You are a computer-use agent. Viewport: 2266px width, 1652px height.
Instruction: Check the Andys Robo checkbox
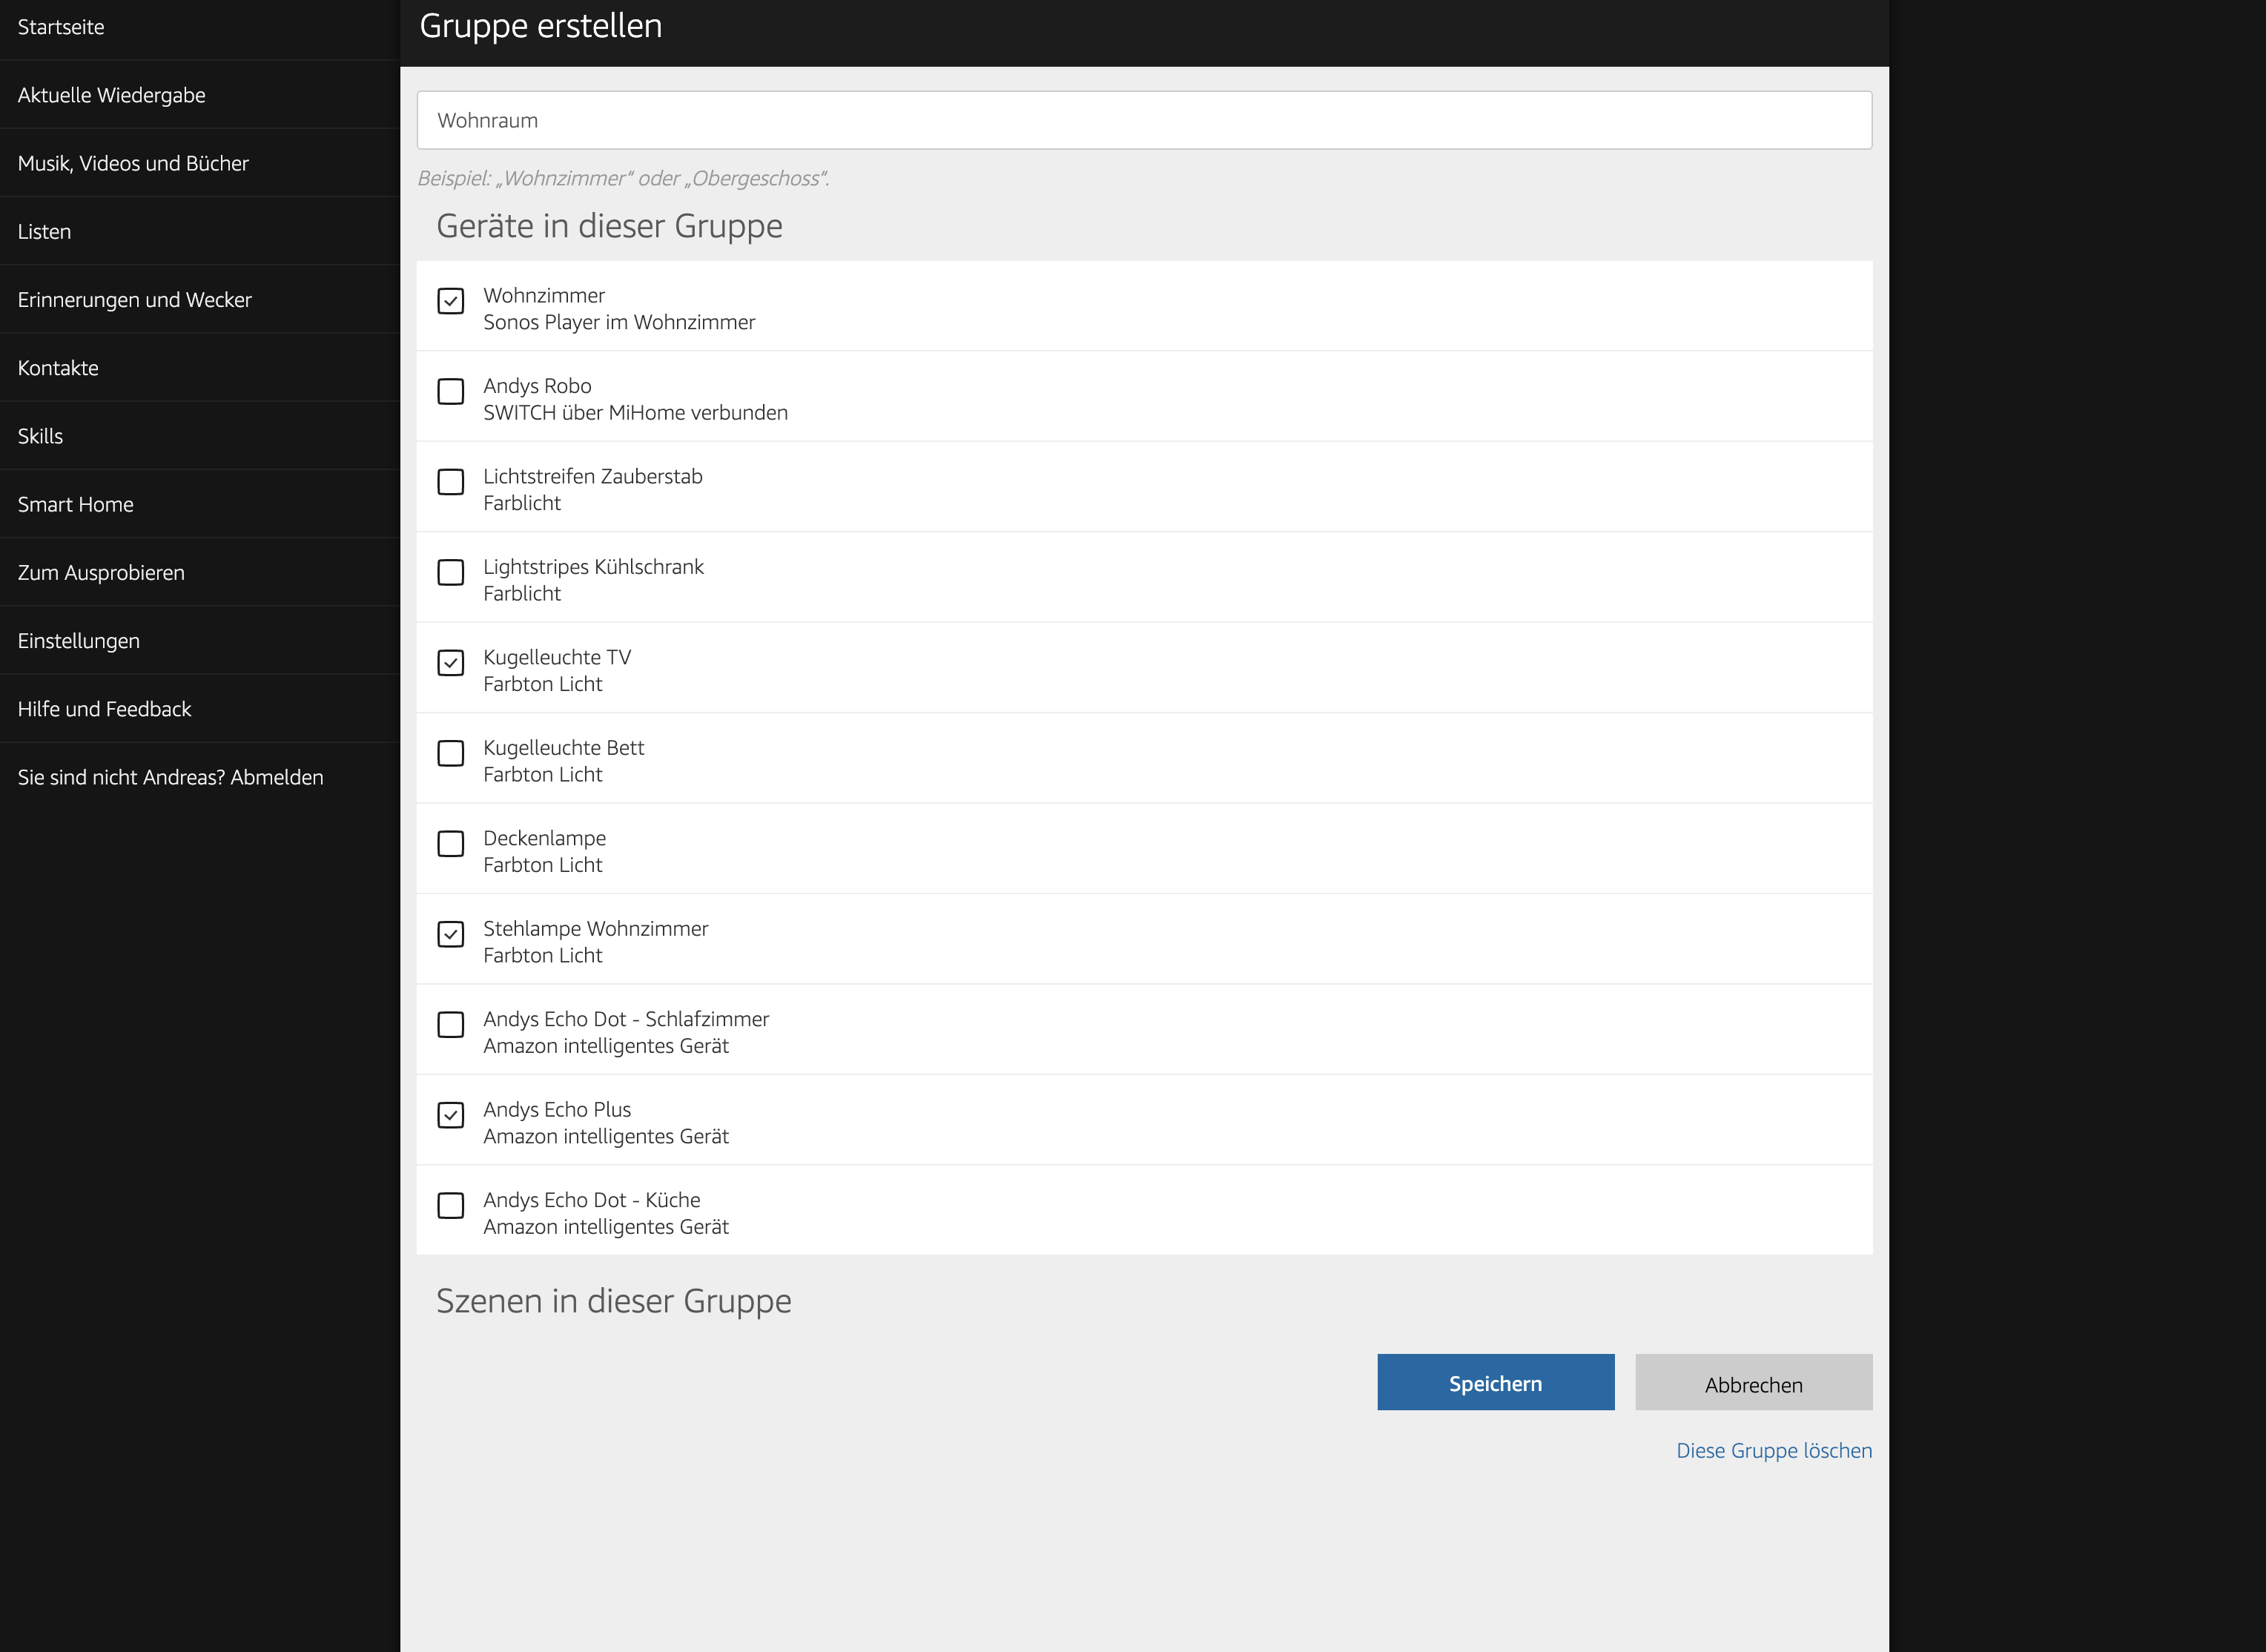pos(451,391)
